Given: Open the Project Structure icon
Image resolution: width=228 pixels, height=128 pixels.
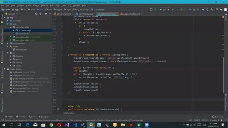Looking at the screenshot, I should 221,10.
